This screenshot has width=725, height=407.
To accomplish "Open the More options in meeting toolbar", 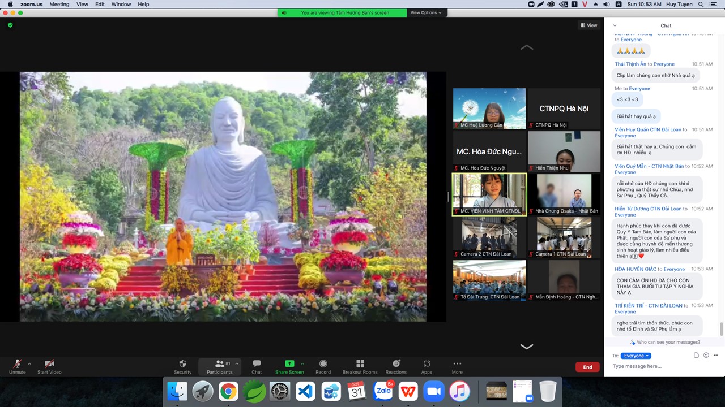I will pos(457,366).
